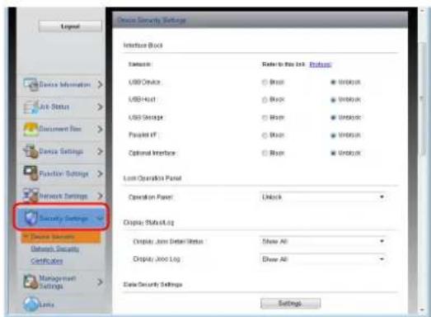The height and width of the screenshot is (317, 431).
Task: Click the page vertical scrollbar thumb
Action: [x=422, y=99]
